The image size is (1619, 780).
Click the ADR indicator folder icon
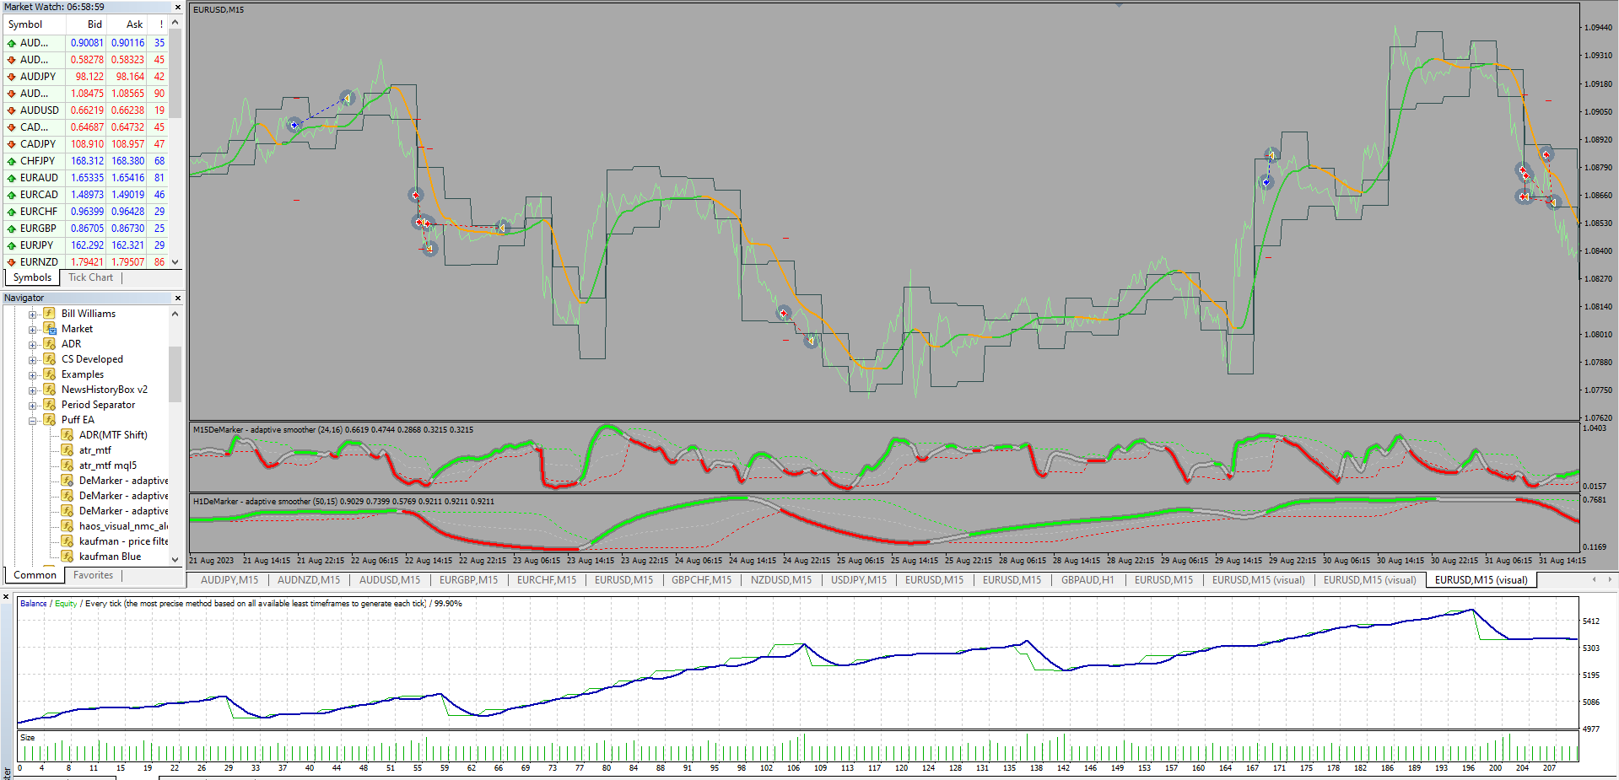tap(50, 344)
